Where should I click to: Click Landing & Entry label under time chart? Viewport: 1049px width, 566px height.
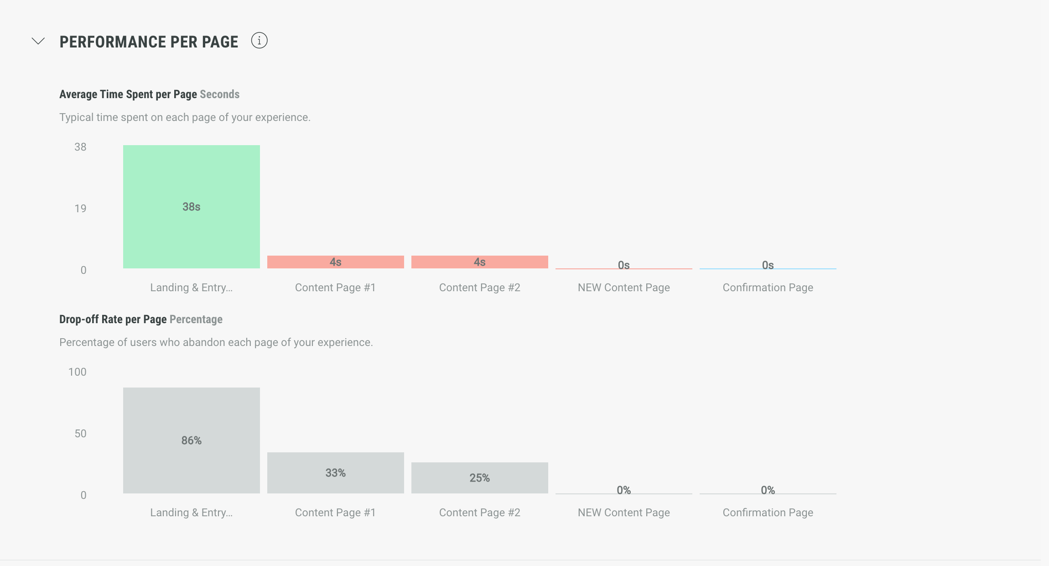pyautogui.click(x=192, y=288)
